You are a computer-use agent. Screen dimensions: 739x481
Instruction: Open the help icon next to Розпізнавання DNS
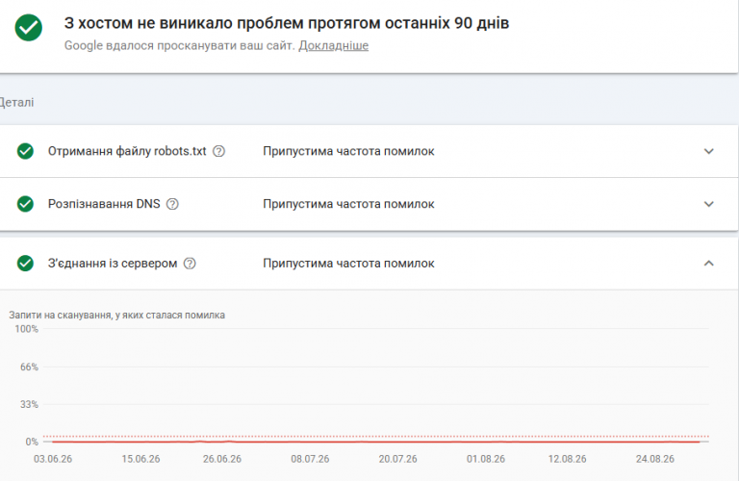tap(172, 204)
